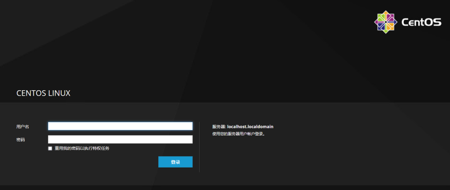The width and height of the screenshot is (450, 190).
Task: Click the 使用您的服务器用户帐户登录 hint text
Action: 238,134
